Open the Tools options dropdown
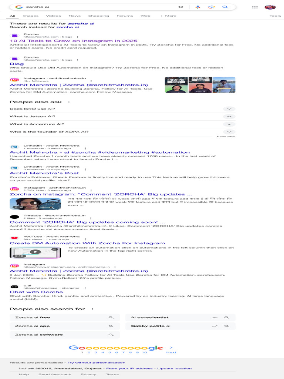Viewport: 284px width, 379px height. [x=275, y=16]
